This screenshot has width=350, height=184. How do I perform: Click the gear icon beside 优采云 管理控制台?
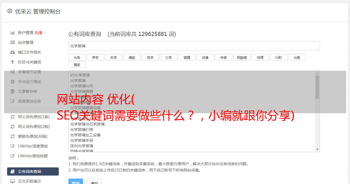click(10, 11)
